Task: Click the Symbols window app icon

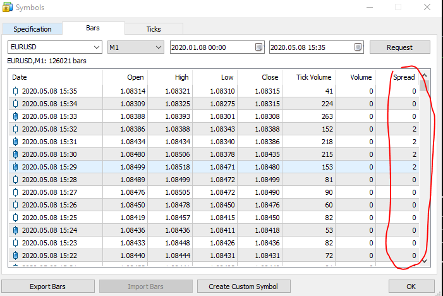Action: pyautogui.click(x=7, y=7)
